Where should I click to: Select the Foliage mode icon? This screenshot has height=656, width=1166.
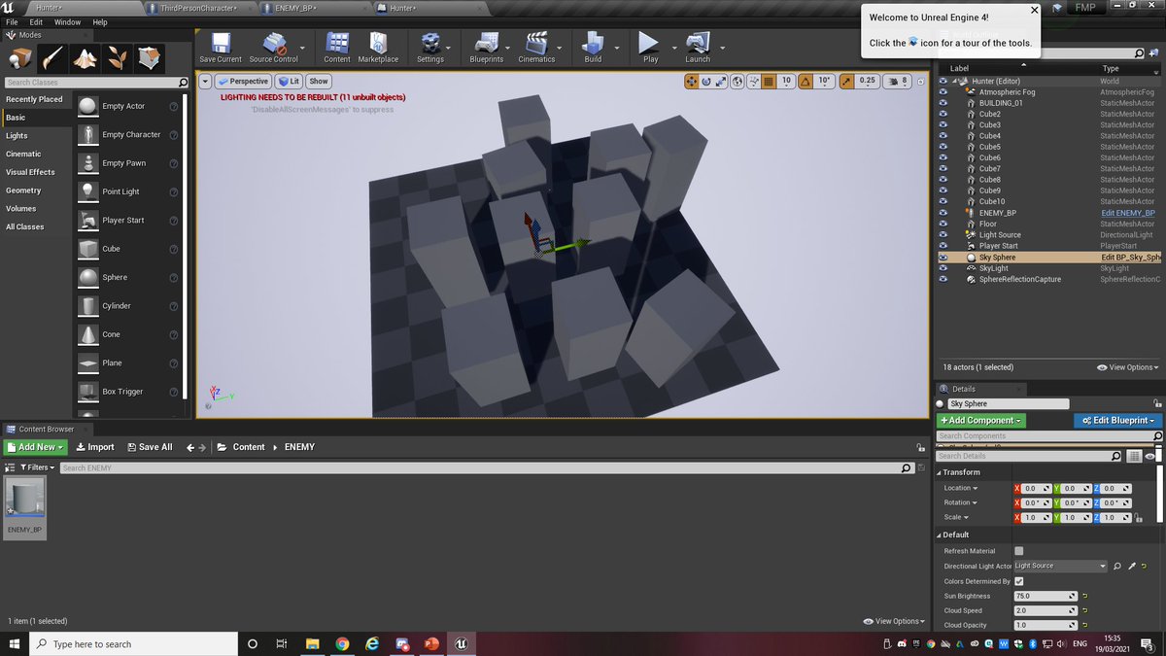pyautogui.click(x=118, y=57)
